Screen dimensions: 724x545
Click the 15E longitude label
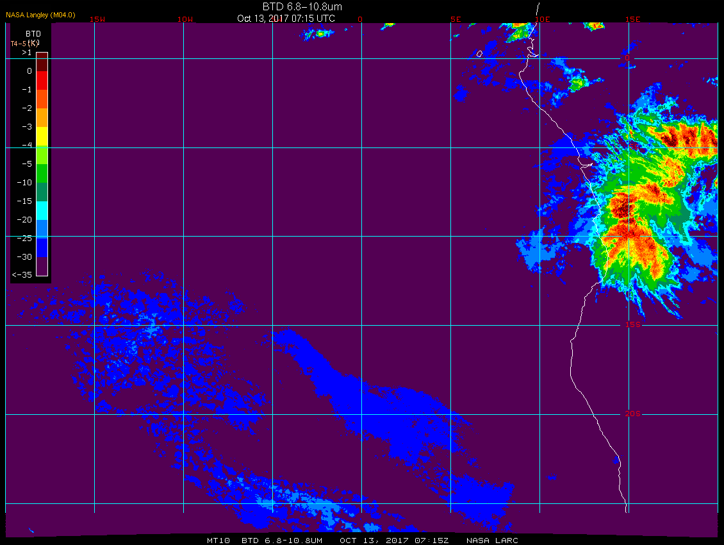[632, 19]
